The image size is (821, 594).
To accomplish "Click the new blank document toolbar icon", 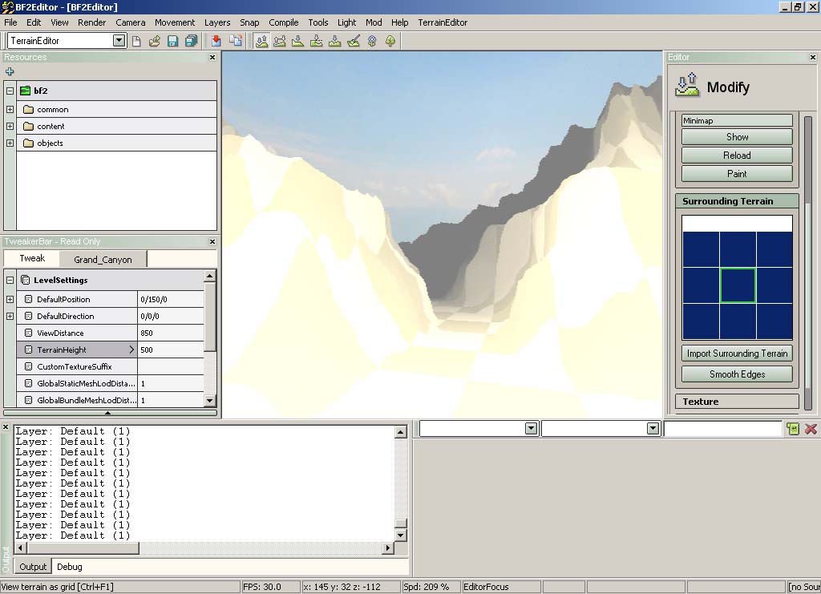I will (136, 41).
